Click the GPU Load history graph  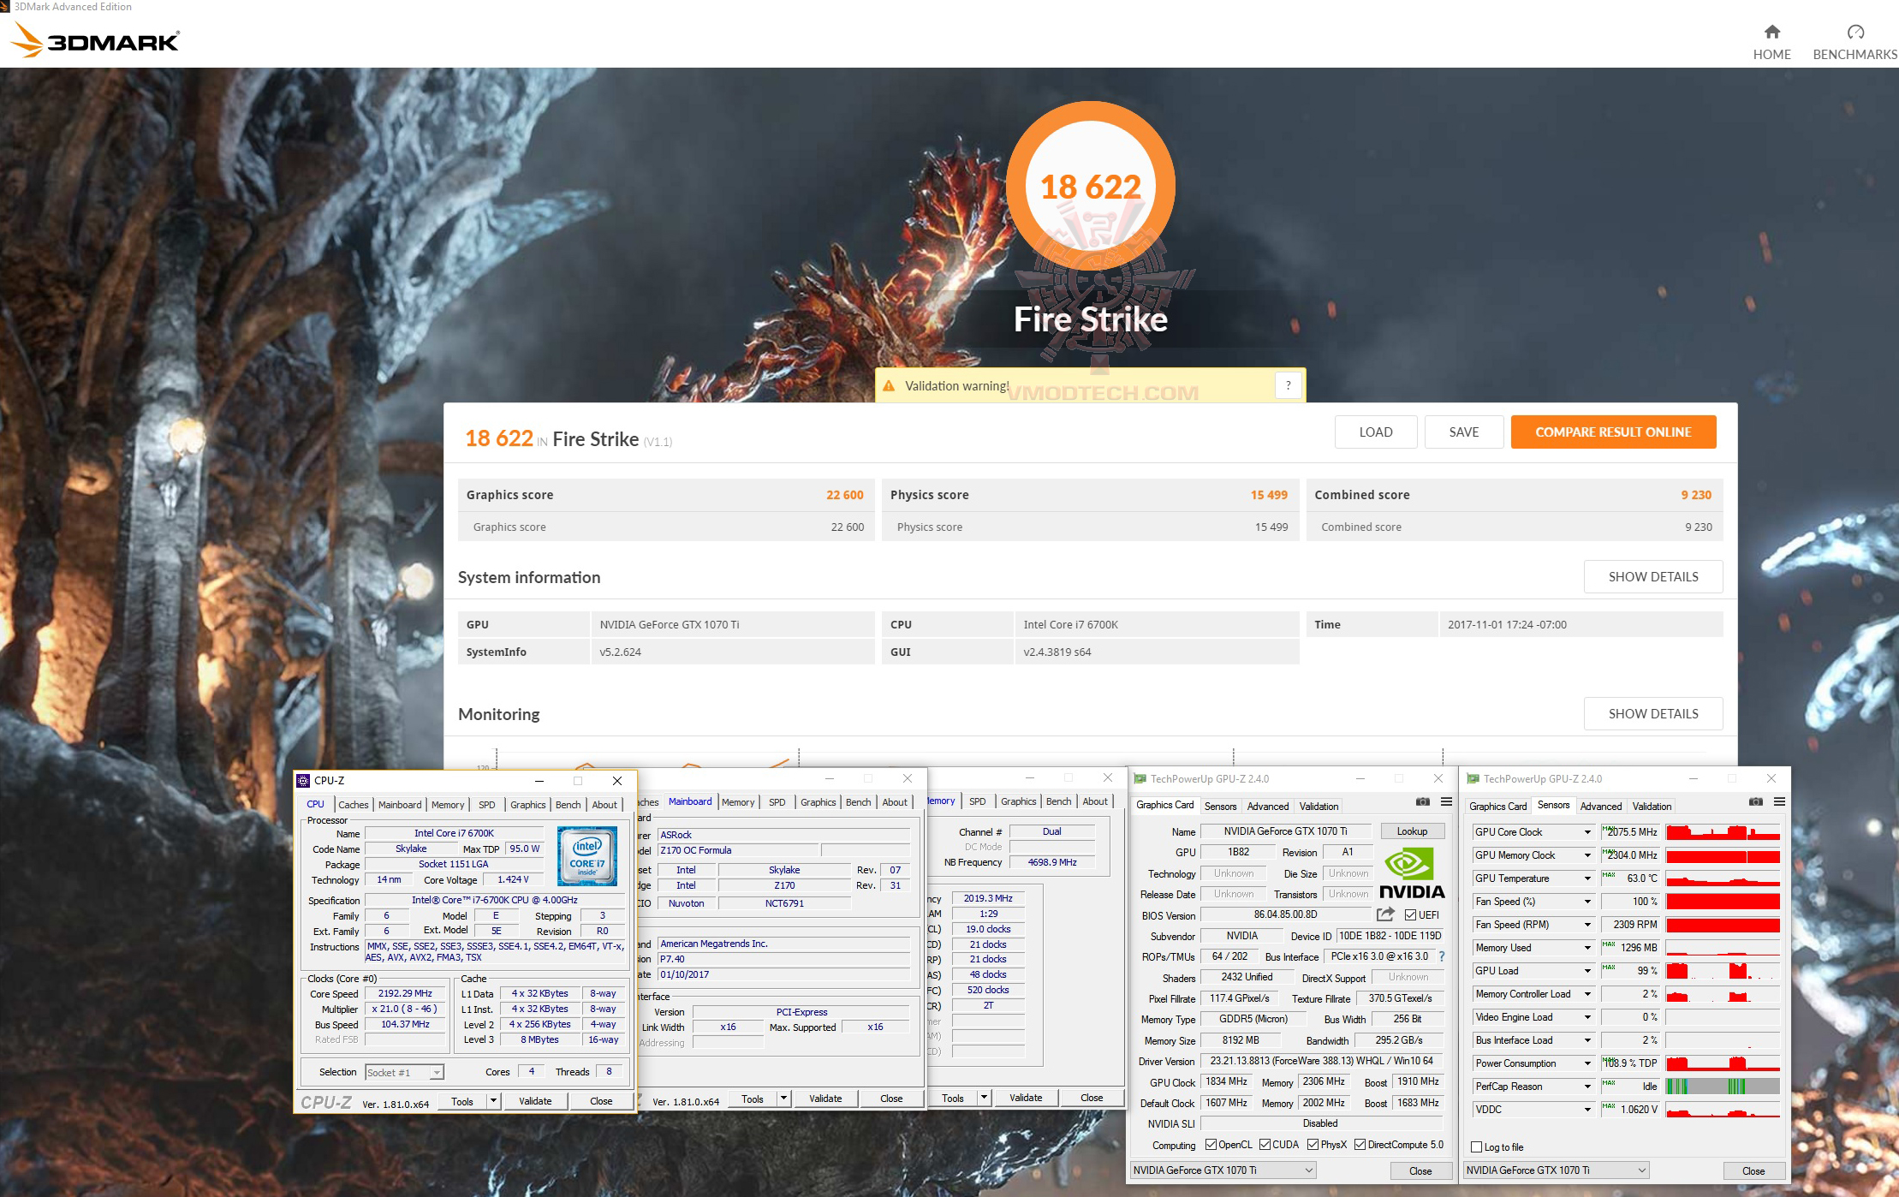1721,970
